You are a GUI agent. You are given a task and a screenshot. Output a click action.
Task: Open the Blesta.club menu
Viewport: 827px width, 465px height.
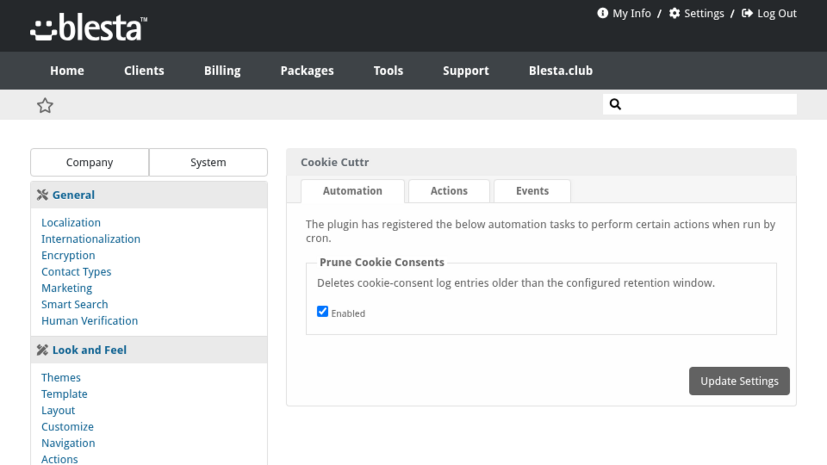click(x=561, y=71)
